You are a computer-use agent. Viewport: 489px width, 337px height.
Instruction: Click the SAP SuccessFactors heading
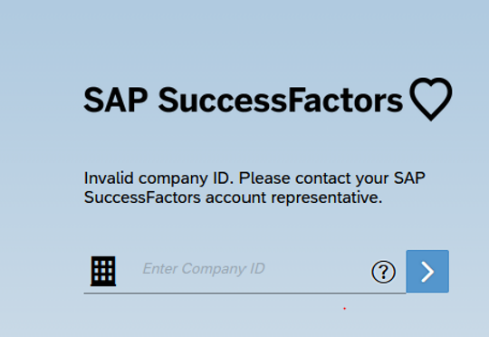pos(244,100)
